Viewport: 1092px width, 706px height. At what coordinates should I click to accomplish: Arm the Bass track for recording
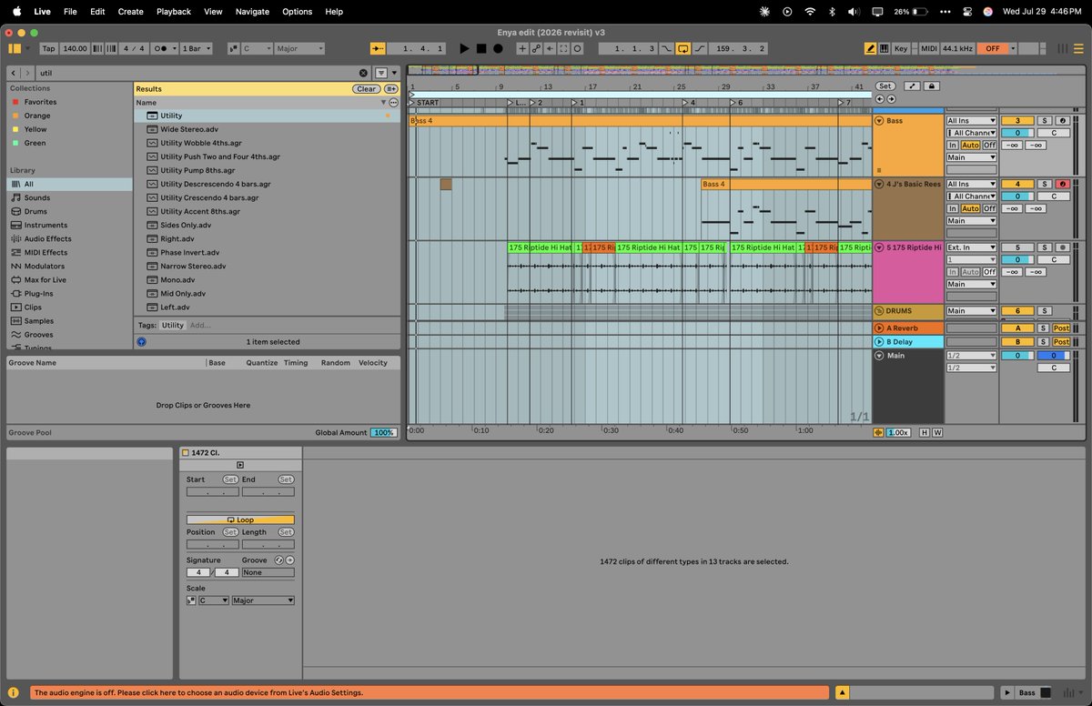[x=1062, y=120]
